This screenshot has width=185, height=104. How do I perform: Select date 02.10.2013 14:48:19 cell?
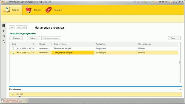tap(25, 49)
